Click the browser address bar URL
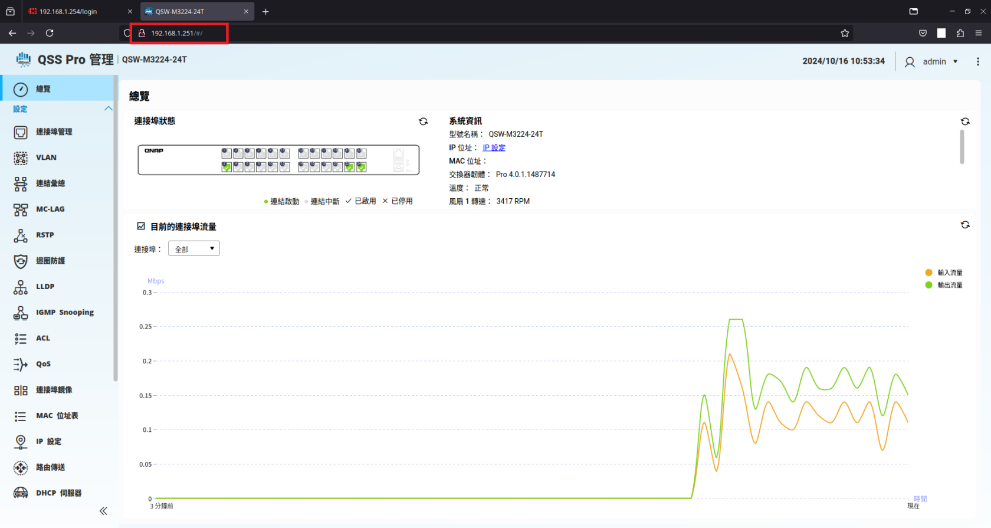Viewport: 991px width, 528px height. tap(176, 33)
